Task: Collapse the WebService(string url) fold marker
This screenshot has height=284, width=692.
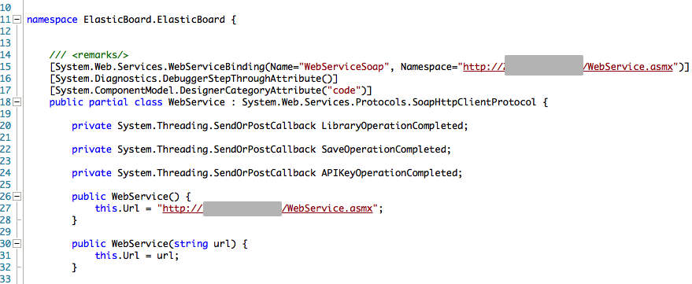Action: click(x=17, y=243)
